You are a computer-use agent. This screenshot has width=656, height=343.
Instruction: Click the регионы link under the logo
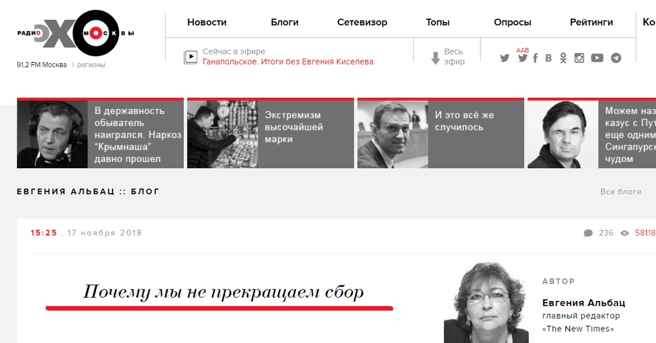pos(91,65)
